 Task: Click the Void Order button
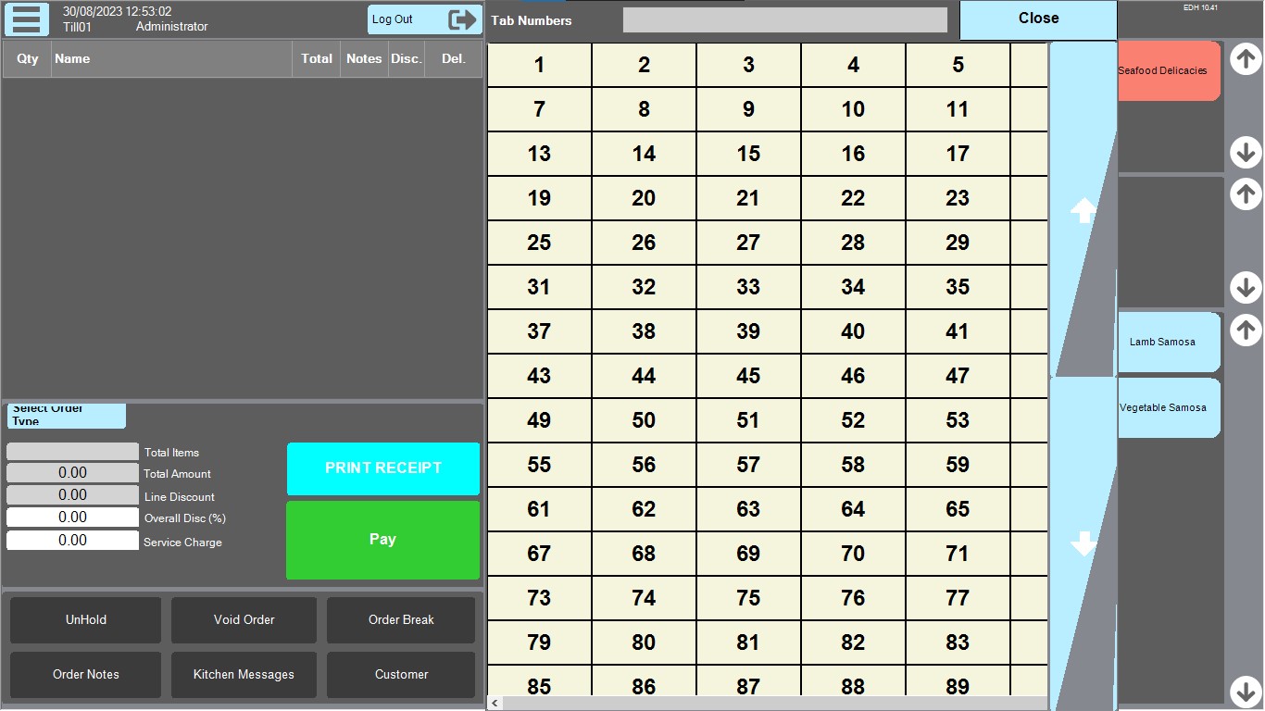click(244, 620)
